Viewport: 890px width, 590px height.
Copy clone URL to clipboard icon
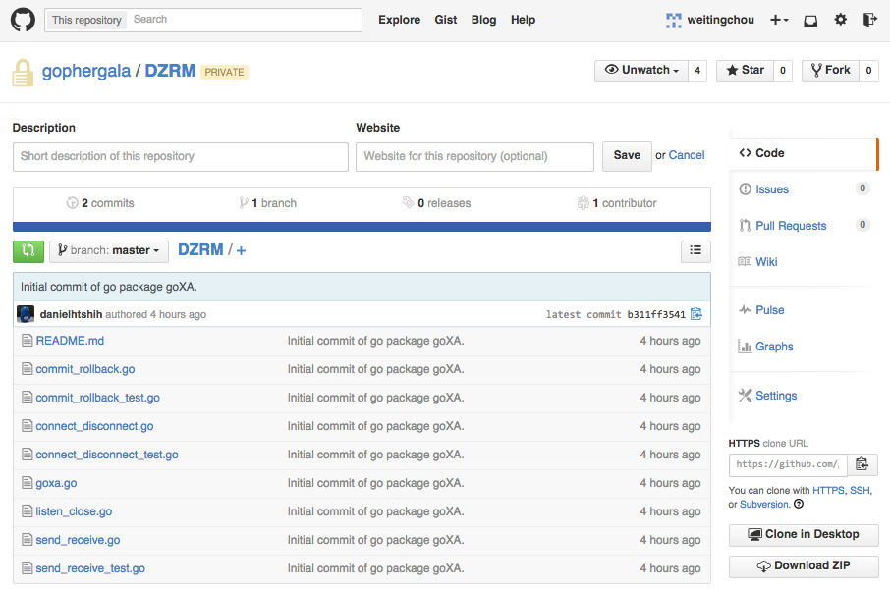[862, 464]
